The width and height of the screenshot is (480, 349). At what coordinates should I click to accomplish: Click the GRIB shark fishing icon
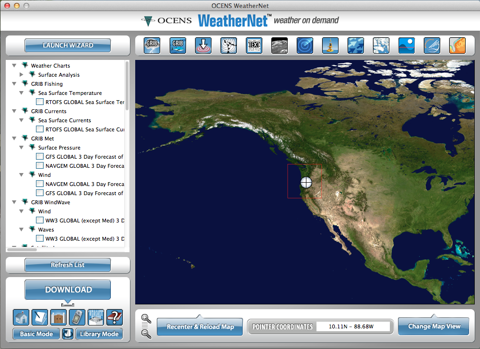(177, 46)
